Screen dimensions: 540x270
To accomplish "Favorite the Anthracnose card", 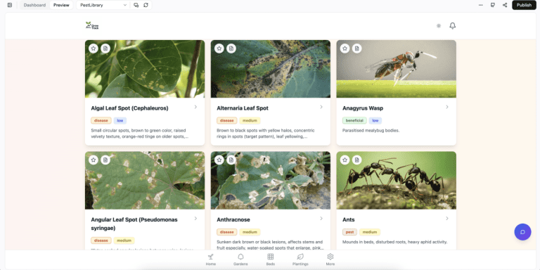I will click(219, 160).
